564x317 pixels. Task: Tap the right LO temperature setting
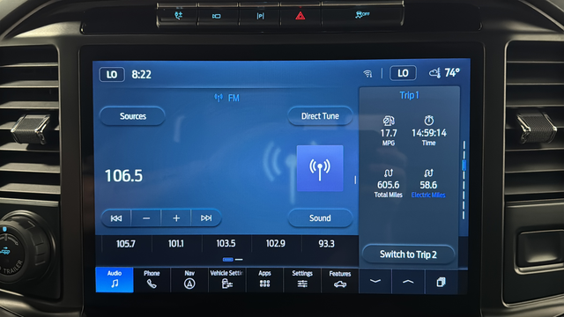point(403,73)
